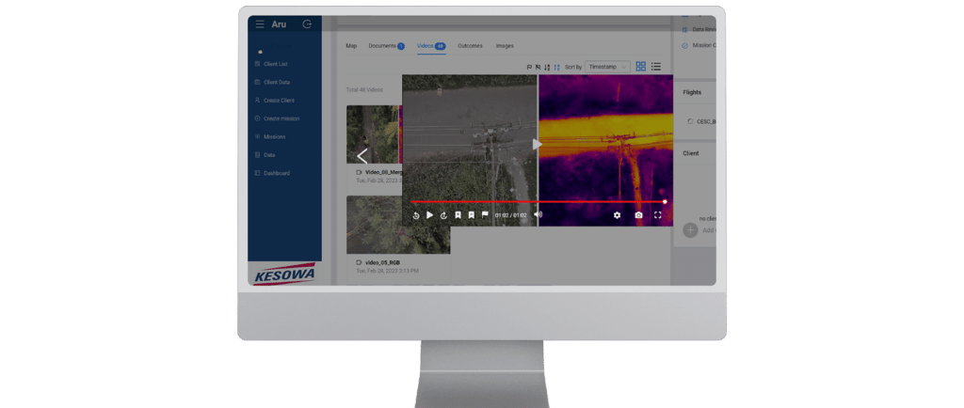
Task: Open video settings gear icon
Action: (618, 215)
